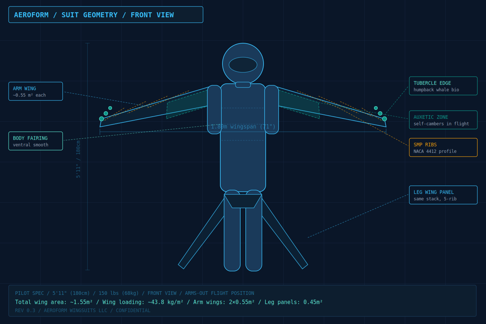Select the same stack, 5-rib text
Screen dimensions: 486x324
[435, 199]
